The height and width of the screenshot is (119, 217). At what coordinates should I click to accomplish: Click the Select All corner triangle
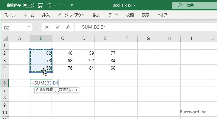pyautogui.click(x=5, y=39)
